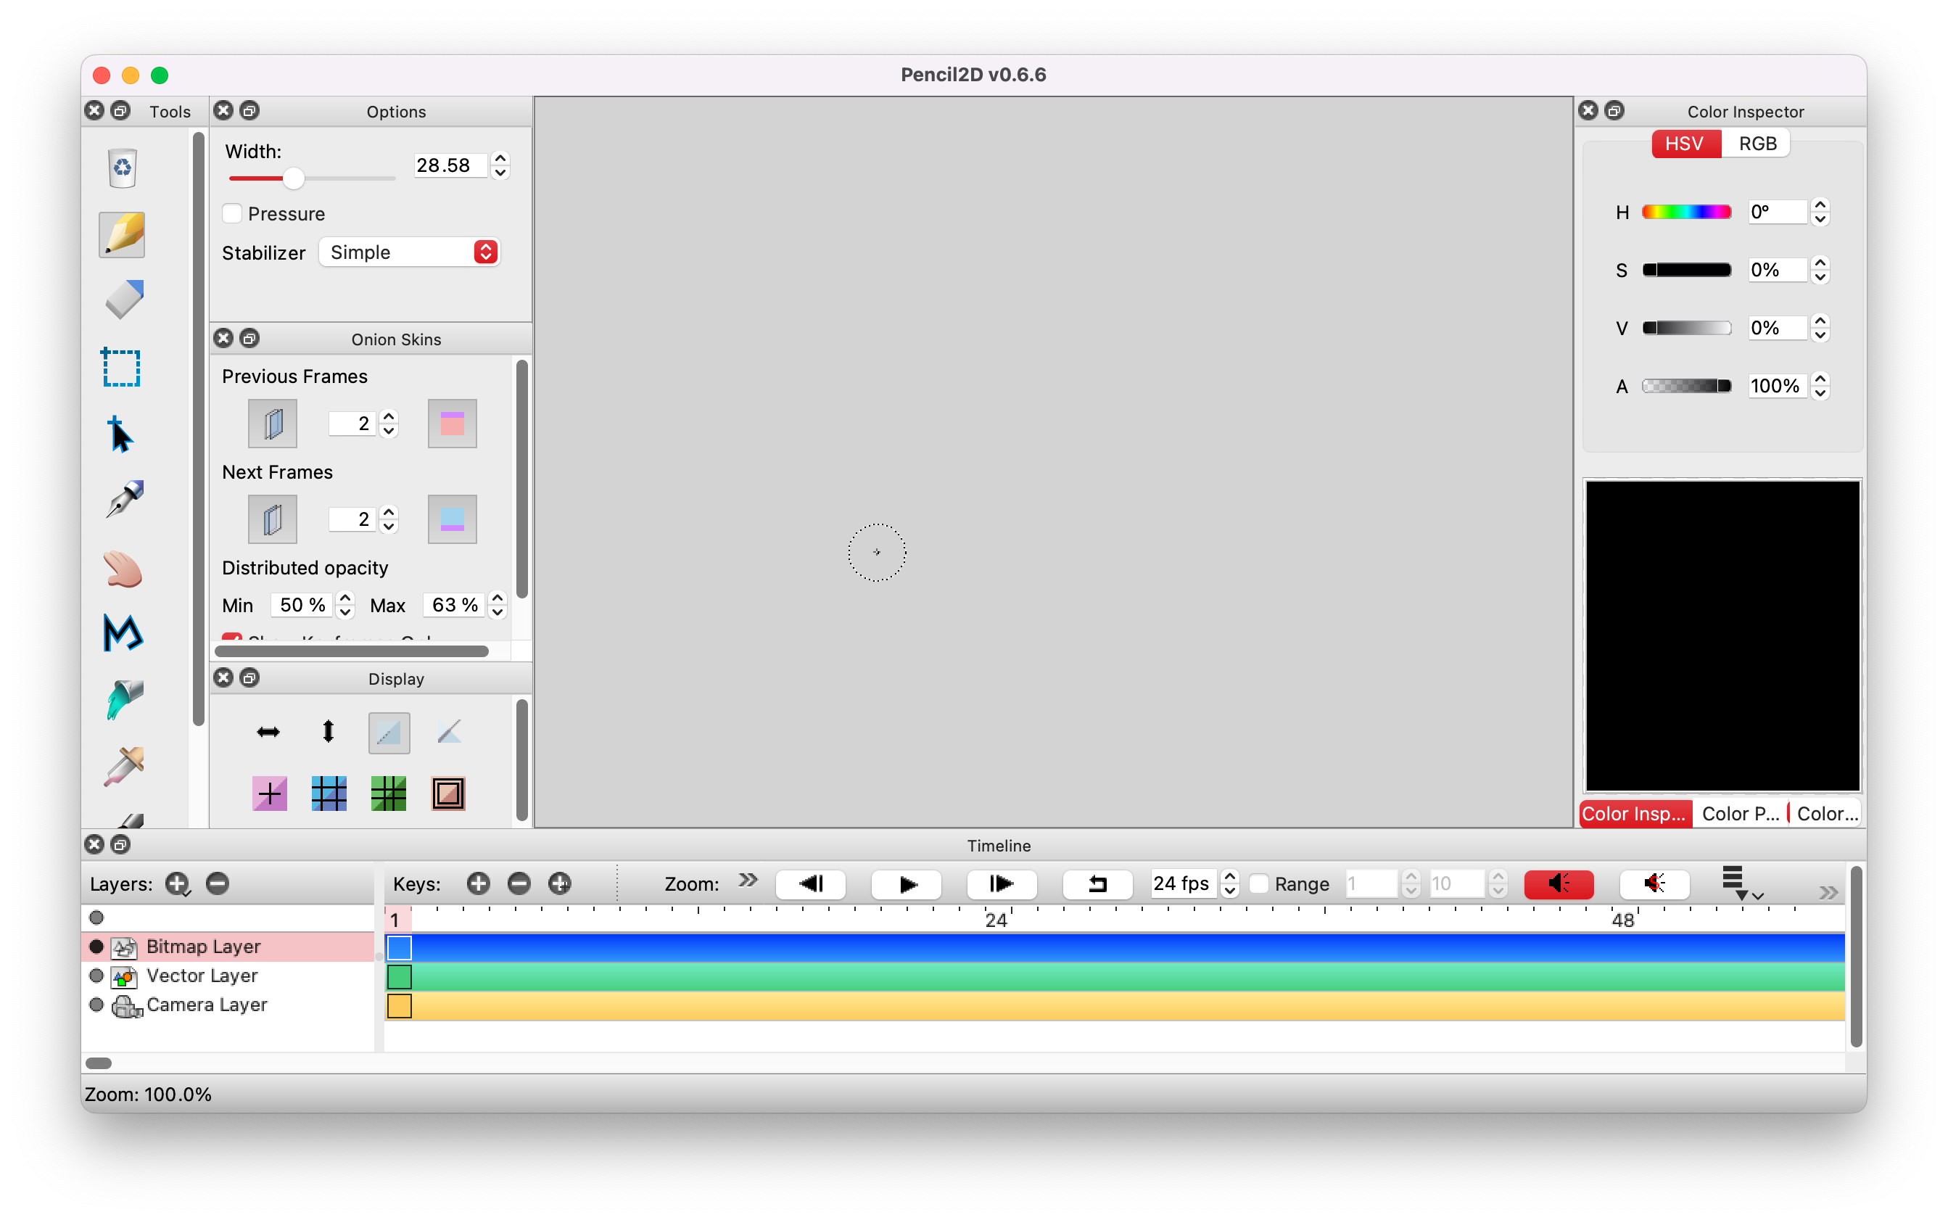The image size is (1948, 1220).
Task: Toggle Vector Layer visibility dot
Action: coord(96,976)
